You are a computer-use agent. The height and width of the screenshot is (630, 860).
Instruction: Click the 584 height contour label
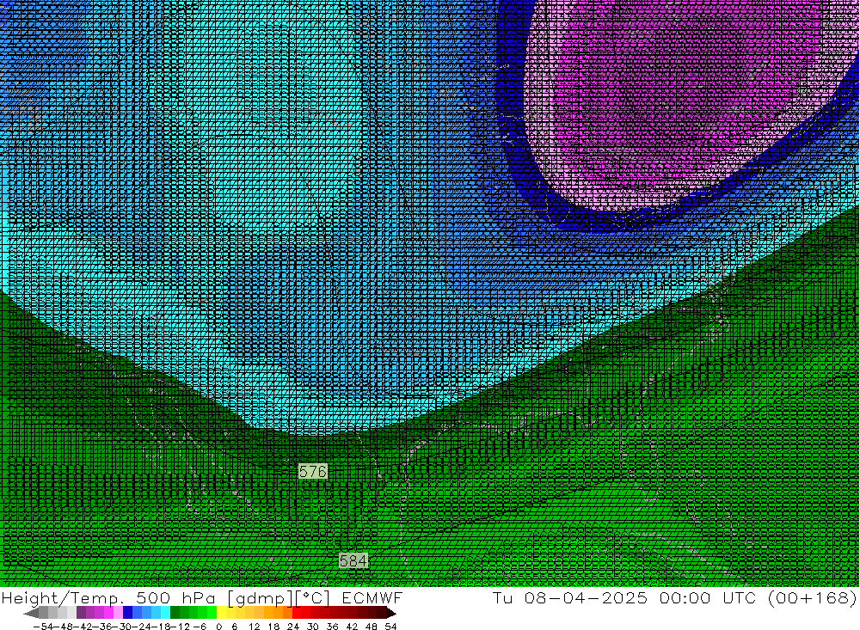(x=353, y=561)
